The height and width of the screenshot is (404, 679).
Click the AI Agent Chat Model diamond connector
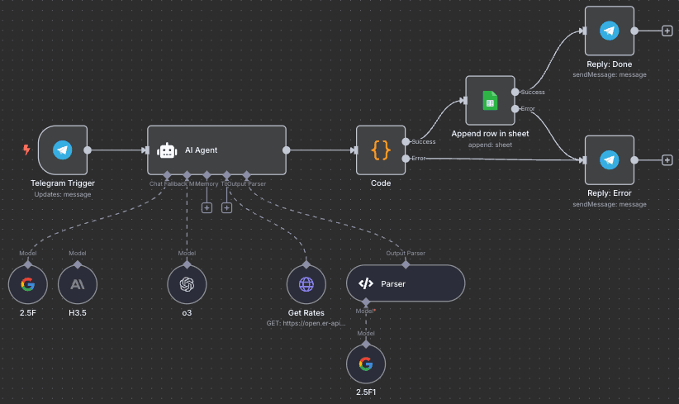click(x=167, y=175)
